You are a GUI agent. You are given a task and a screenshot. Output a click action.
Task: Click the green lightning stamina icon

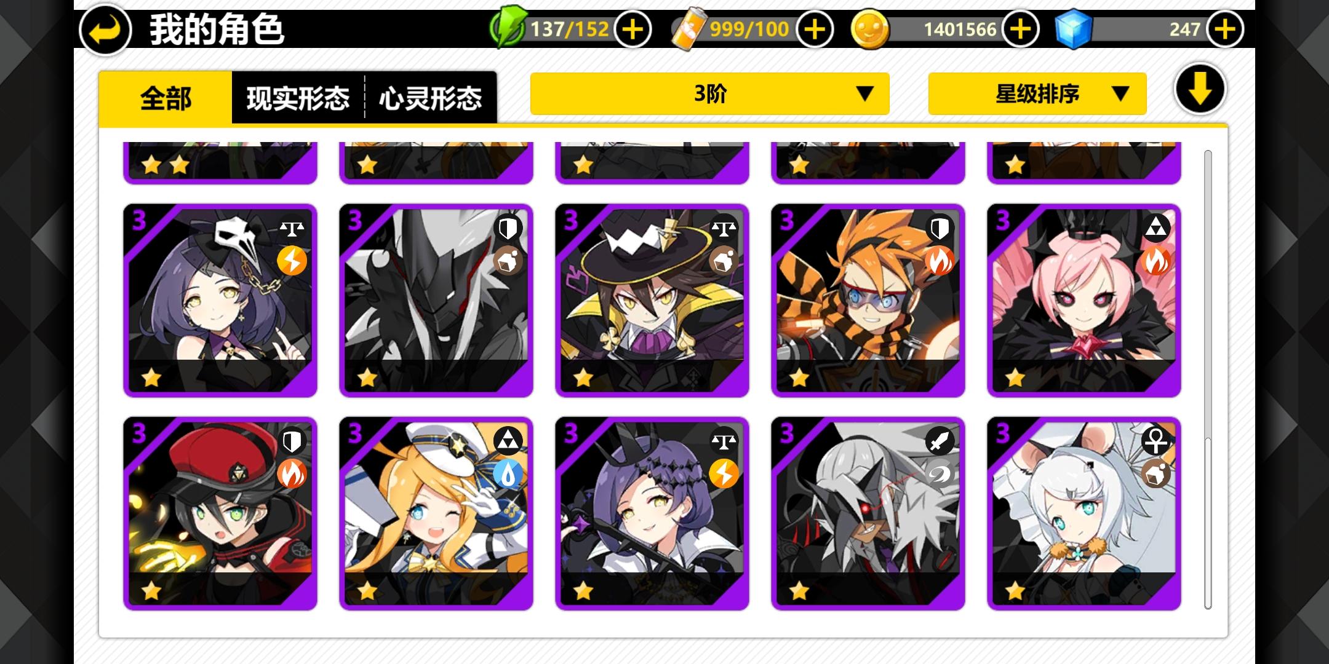pyautogui.click(x=508, y=28)
